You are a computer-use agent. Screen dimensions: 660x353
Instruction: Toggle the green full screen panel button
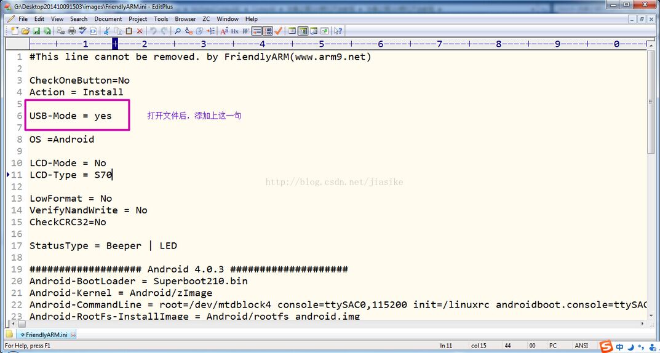click(325, 31)
